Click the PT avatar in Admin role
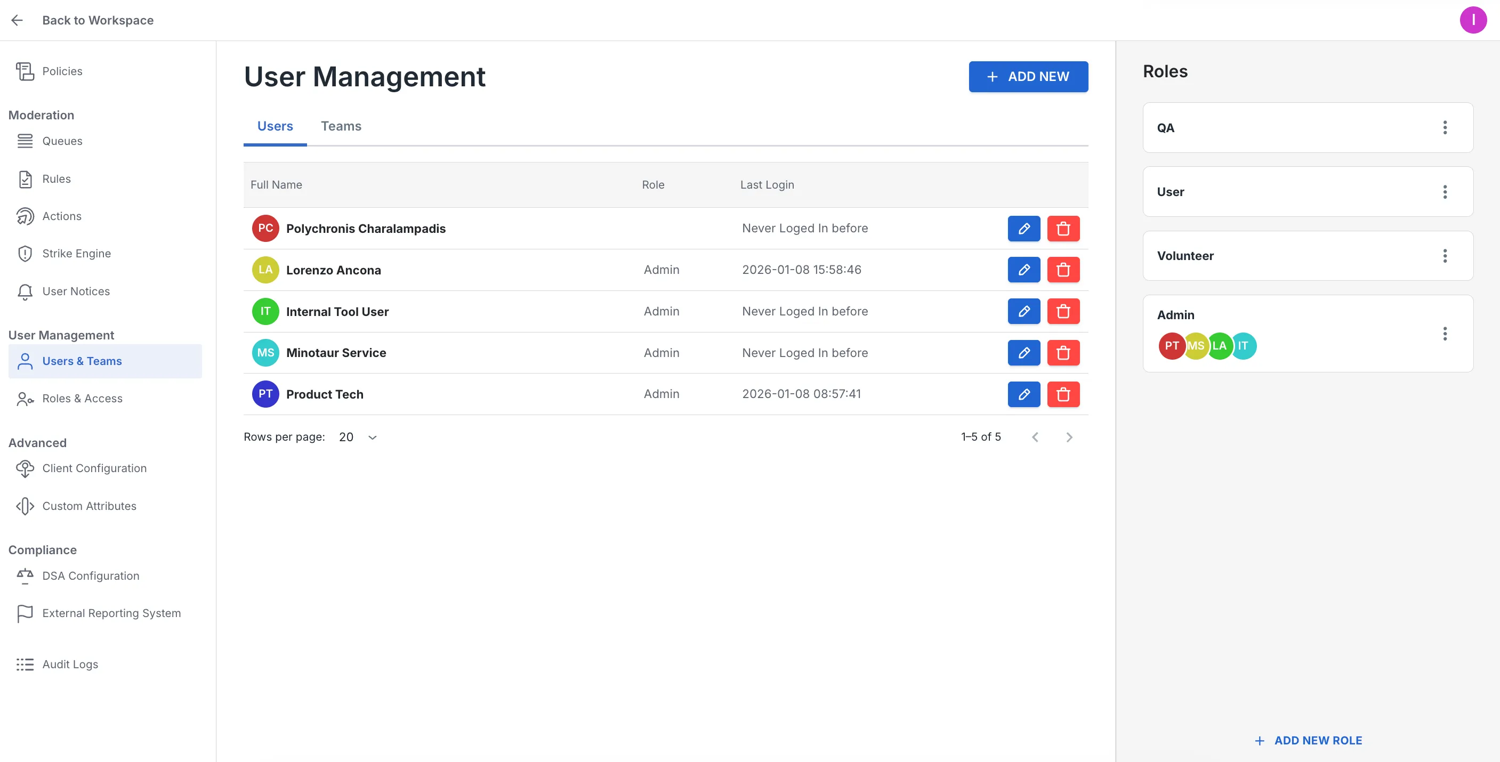 click(x=1172, y=346)
